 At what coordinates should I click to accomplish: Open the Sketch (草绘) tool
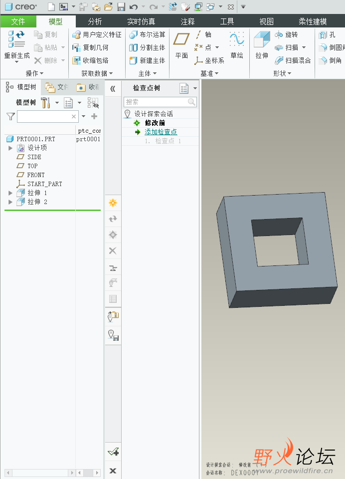pyautogui.click(x=237, y=45)
